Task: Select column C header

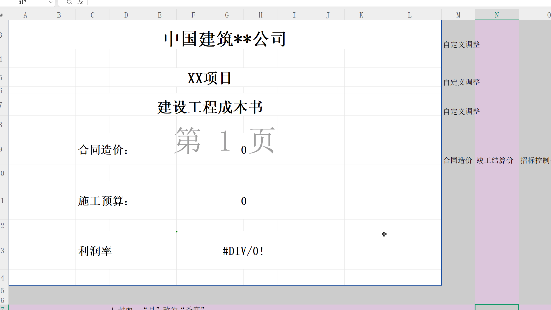Action: [92, 15]
